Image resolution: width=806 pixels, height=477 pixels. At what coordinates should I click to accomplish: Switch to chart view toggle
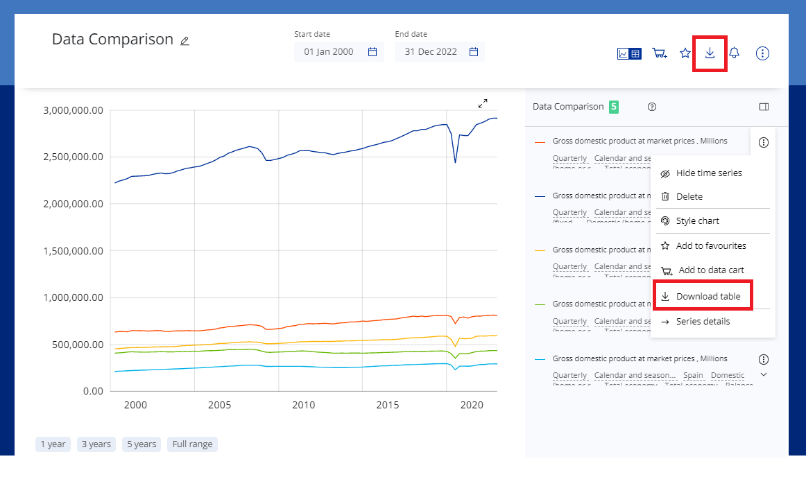point(624,53)
